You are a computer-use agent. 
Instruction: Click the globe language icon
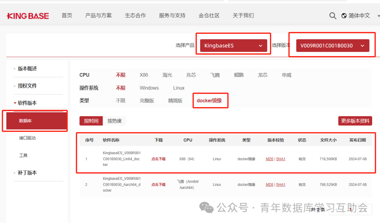pyautogui.click(x=344, y=16)
